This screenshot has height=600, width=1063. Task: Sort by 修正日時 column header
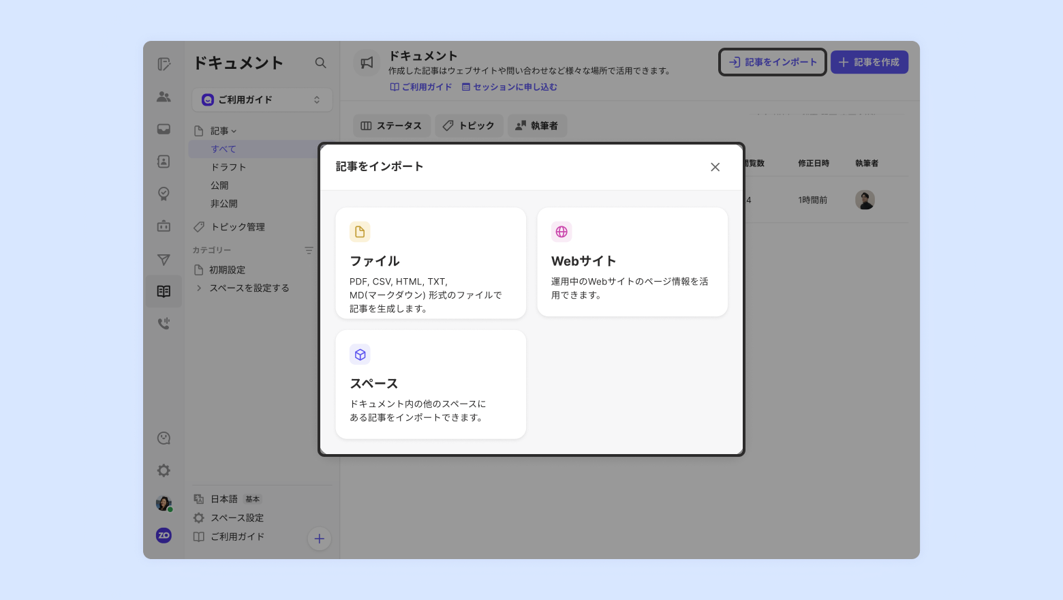tap(814, 164)
